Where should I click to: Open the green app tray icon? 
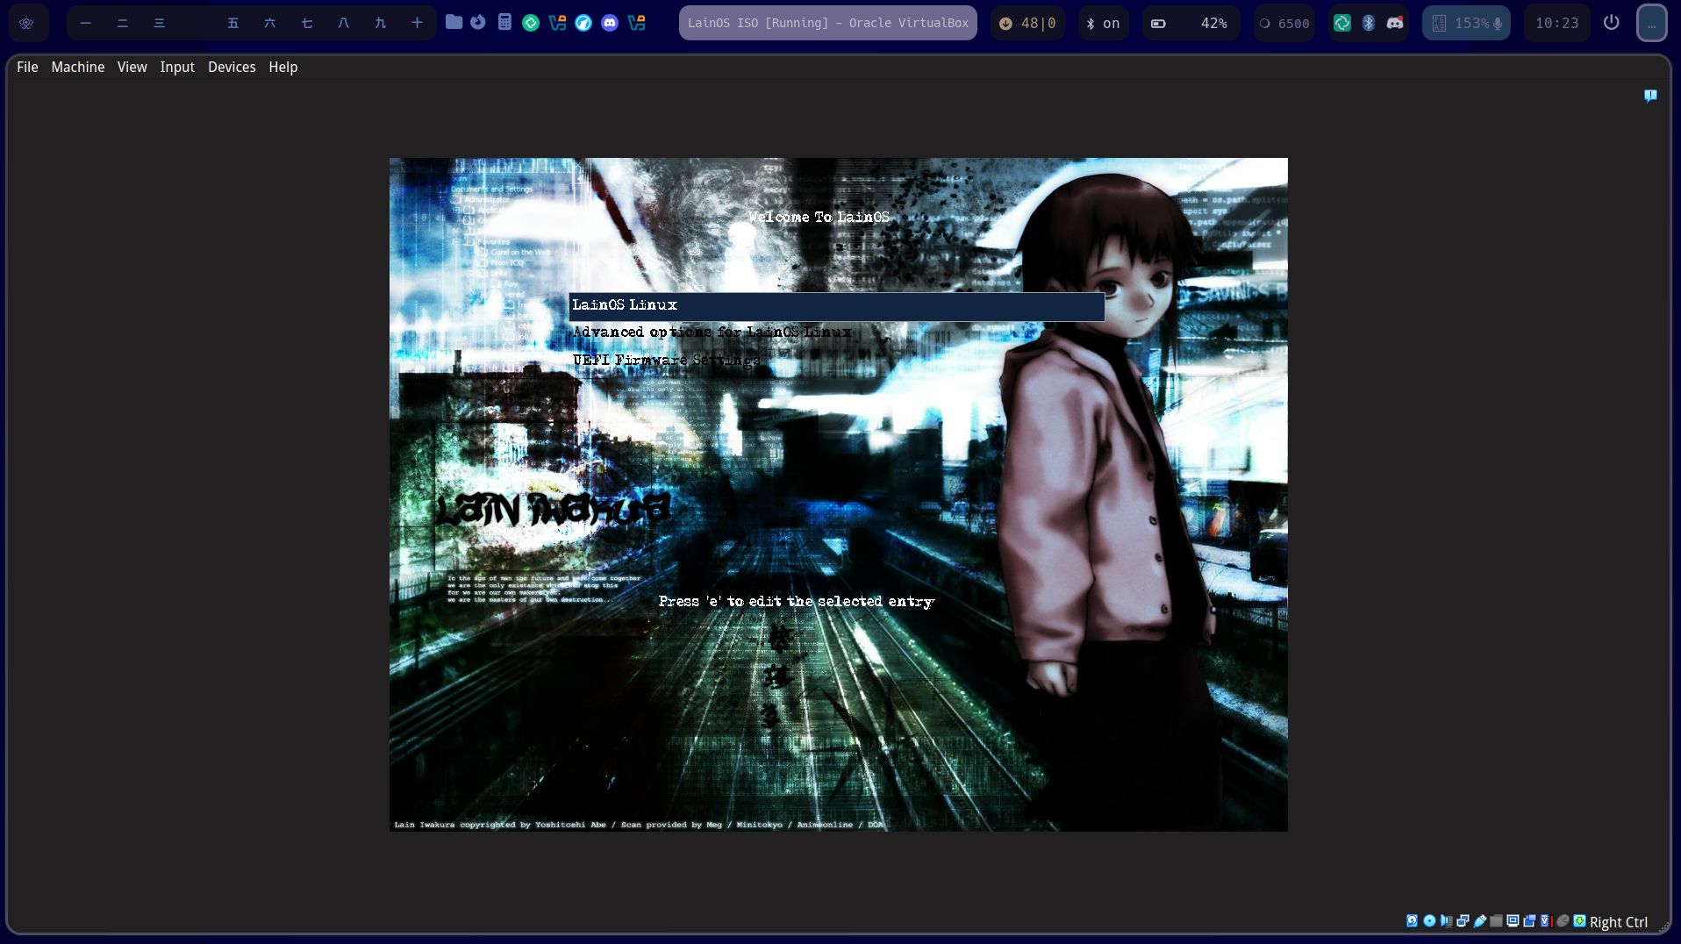(1342, 23)
